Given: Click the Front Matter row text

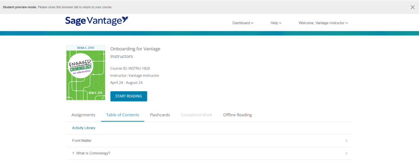Looking at the screenshot, I should [82, 141].
